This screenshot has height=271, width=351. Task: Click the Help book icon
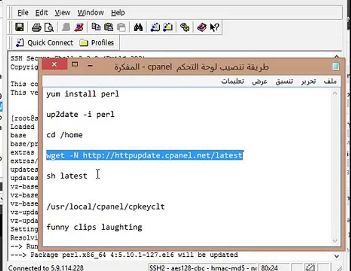click(202, 27)
